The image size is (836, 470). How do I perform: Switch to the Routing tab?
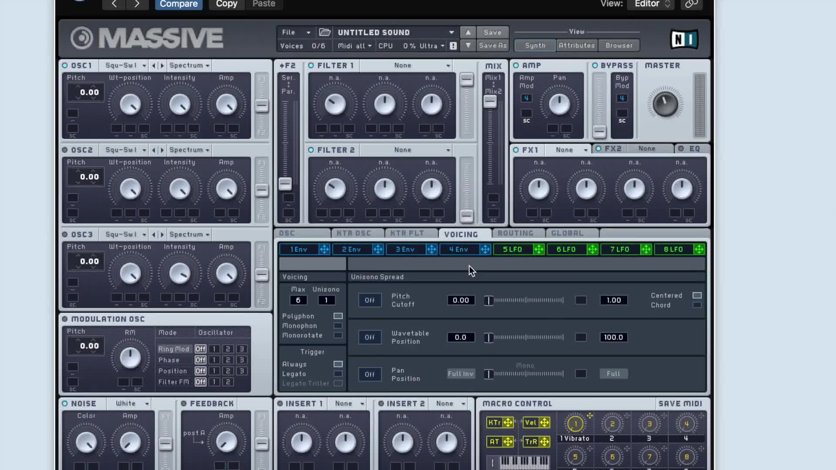(516, 233)
